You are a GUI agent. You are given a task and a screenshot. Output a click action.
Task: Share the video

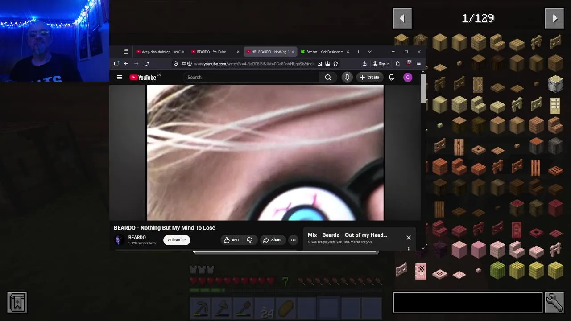pos(272,240)
